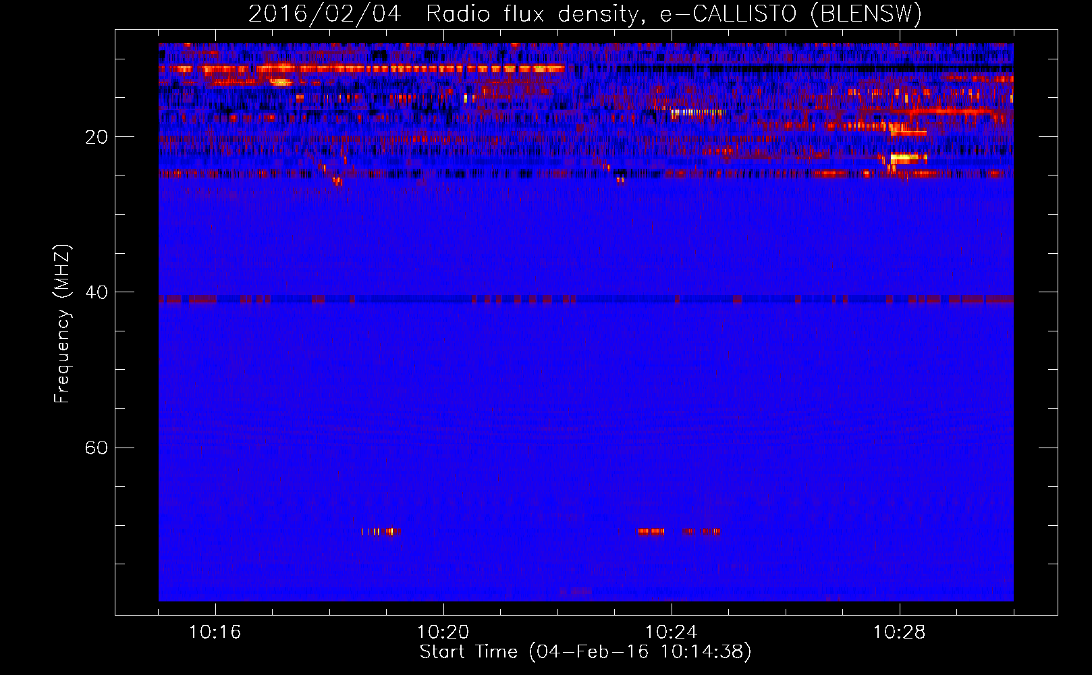Image resolution: width=1092 pixels, height=675 pixels.
Task: Click the 'Start Time (04-Feb-16 10:14:38)' axis label
Action: coord(585,652)
